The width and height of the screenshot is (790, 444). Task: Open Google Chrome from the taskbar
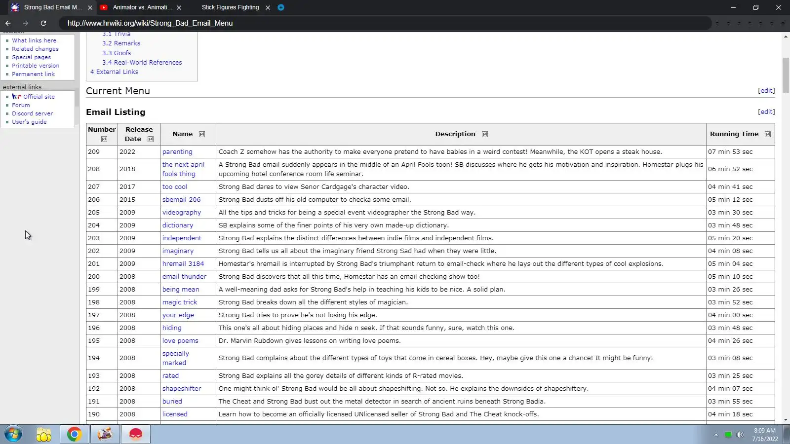point(75,434)
